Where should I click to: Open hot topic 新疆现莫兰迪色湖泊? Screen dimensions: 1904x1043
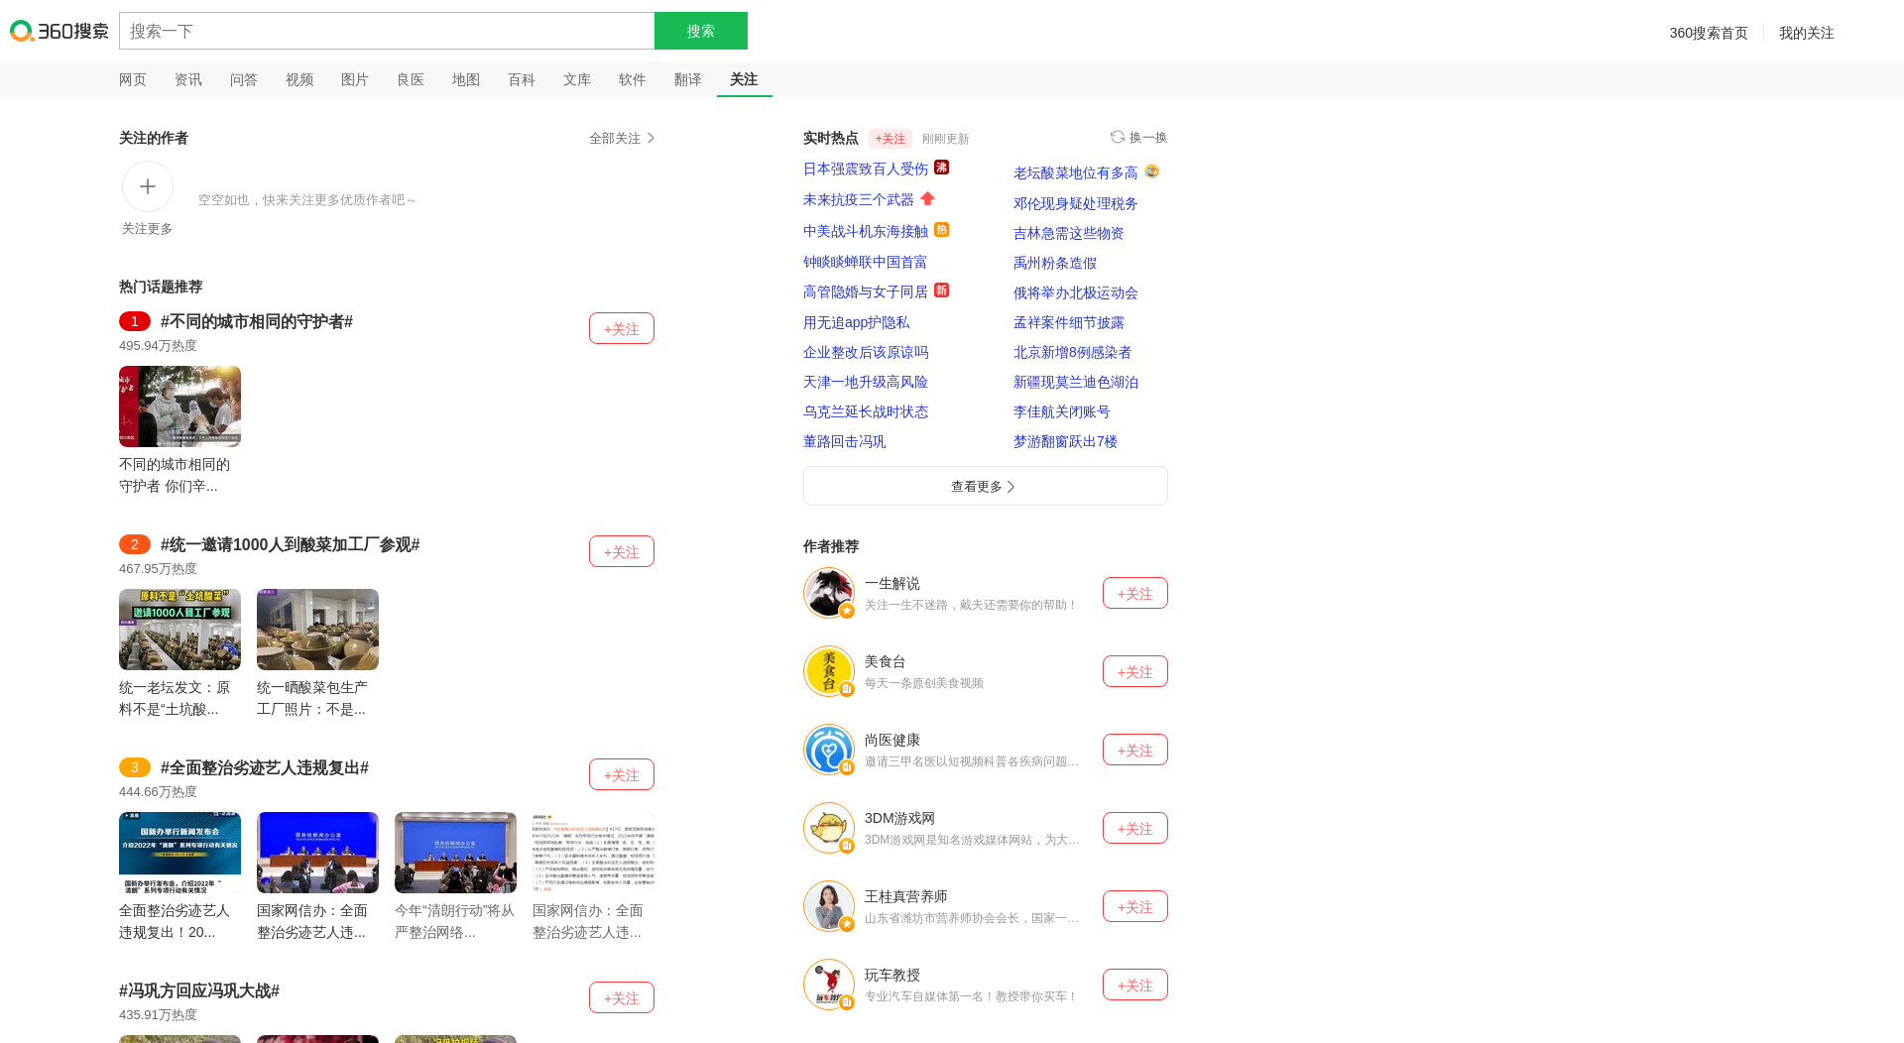tap(1076, 382)
